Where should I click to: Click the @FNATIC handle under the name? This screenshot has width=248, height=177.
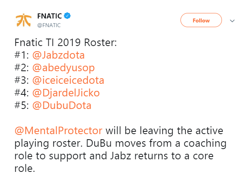point(49,25)
